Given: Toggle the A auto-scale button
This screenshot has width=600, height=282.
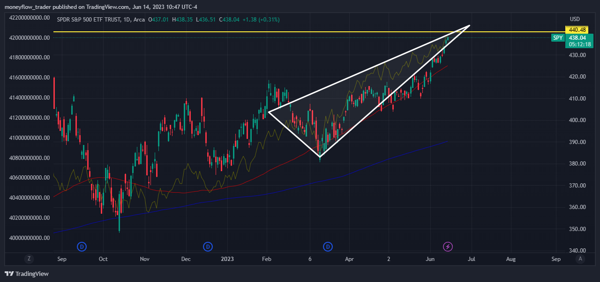Looking at the screenshot, I should coord(580,259).
